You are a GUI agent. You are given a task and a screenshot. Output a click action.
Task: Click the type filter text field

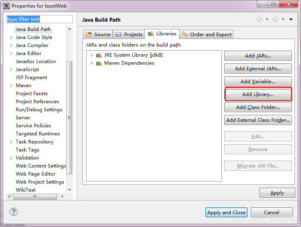pos(39,19)
